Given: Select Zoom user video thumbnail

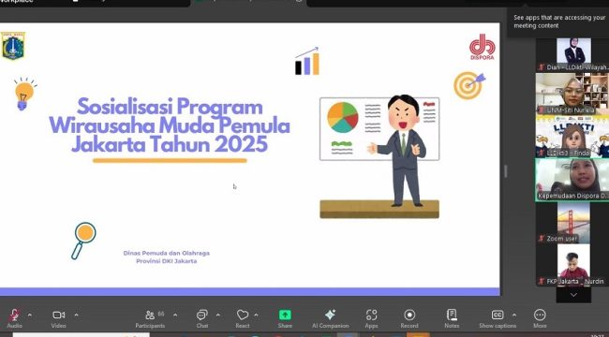Looking at the screenshot, I should pyautogui.click(x=573, y=223).
